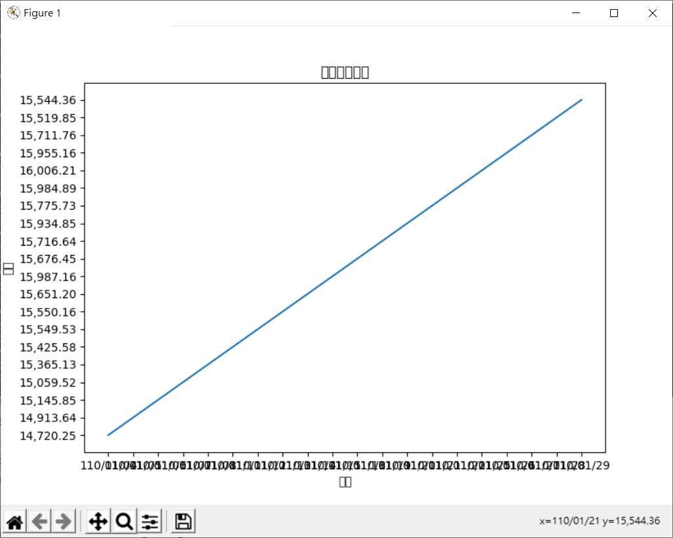Screen dimensions: 673x538
Task: Click the y-axis label 15,987.16
Action: (x=48, y=277)
